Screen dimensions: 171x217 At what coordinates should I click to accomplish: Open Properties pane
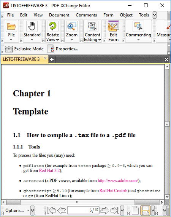point(63,49)
